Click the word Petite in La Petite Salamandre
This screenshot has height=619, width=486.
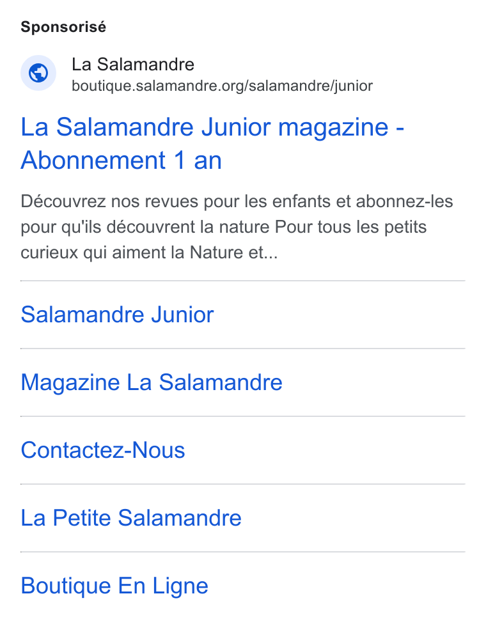(82, 517)
